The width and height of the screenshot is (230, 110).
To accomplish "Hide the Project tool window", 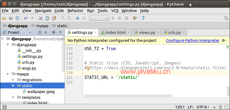I will click(61, 32).
